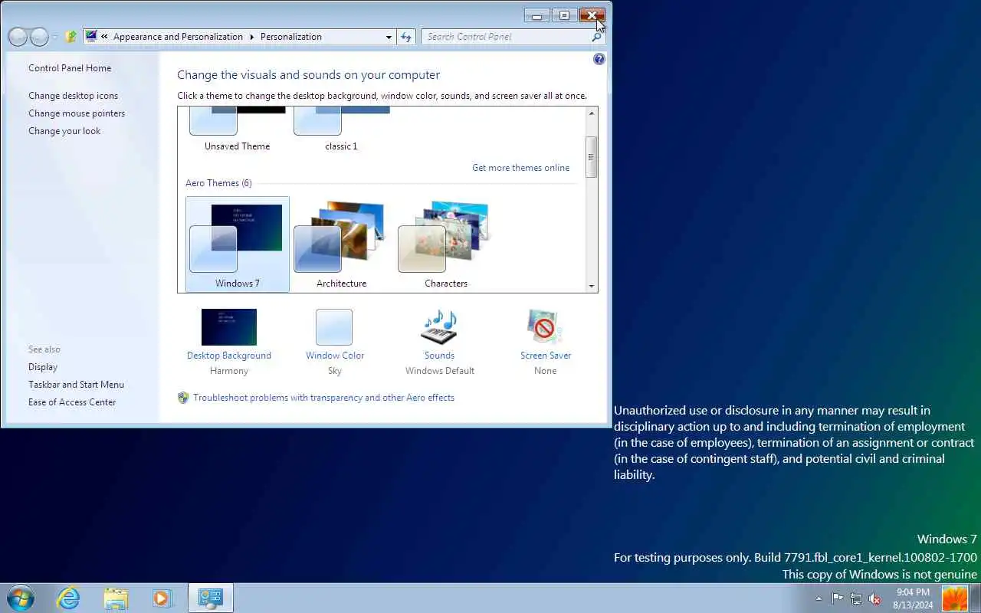
Task: Open the Start menu orb
Action: [21, 598]
